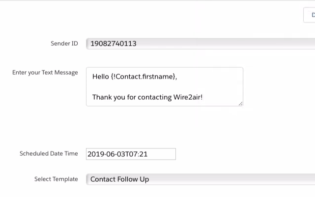Image resolution: width=315 pixels, height=197 pixels.
Task: Click the Enter your Text Message label
Action: tap(45, 73)
